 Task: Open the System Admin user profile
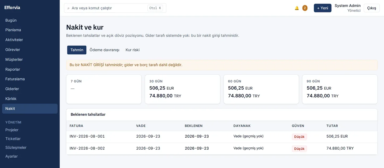click(x=347, y=8)
